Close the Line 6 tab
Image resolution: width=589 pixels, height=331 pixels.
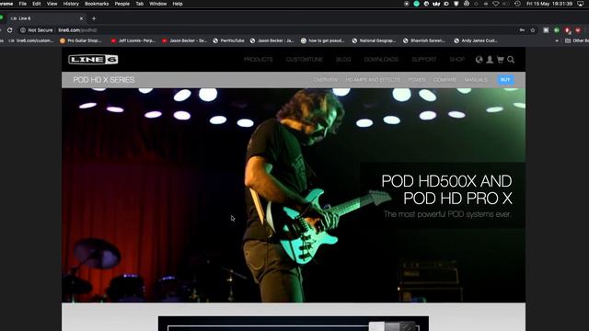click(81, 18)
